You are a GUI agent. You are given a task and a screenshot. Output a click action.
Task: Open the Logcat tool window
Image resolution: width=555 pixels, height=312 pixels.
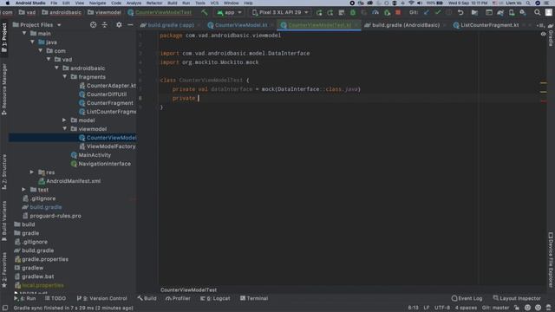pyautogui.click(x=215, y=298)
